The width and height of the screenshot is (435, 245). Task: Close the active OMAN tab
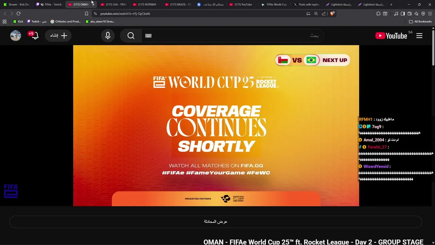[93, 4]
